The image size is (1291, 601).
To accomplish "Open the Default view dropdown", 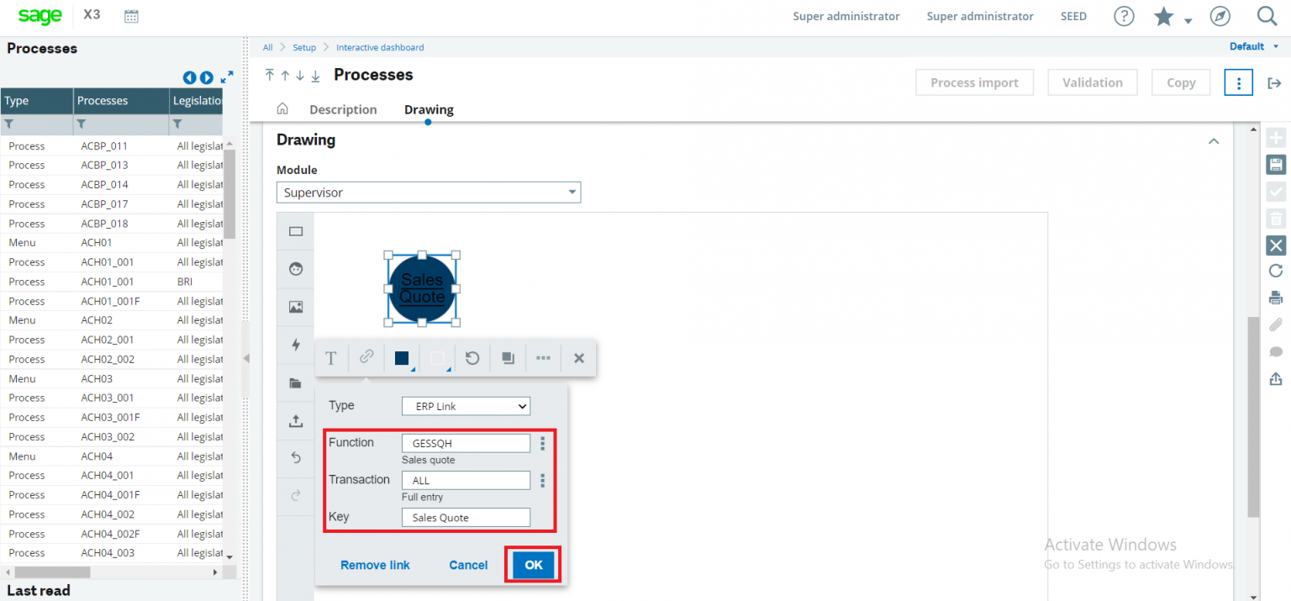I will 1253,46.
